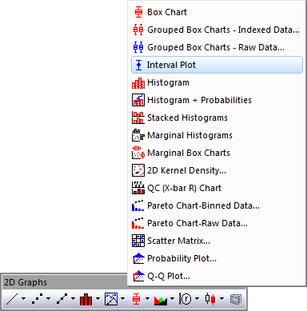This screenshot has height=311, width=307.
Task: Click the 2D Graphs toolbar title
Action: [26, 282]
